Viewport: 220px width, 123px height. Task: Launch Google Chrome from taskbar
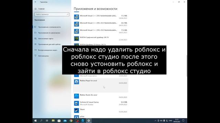click(x=71, y=121)
